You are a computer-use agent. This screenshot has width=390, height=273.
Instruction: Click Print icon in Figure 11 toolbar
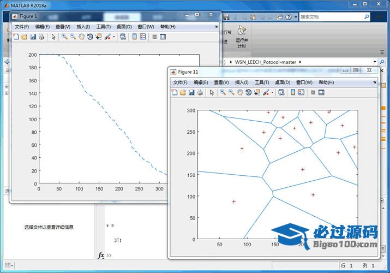tap(200, 93)
